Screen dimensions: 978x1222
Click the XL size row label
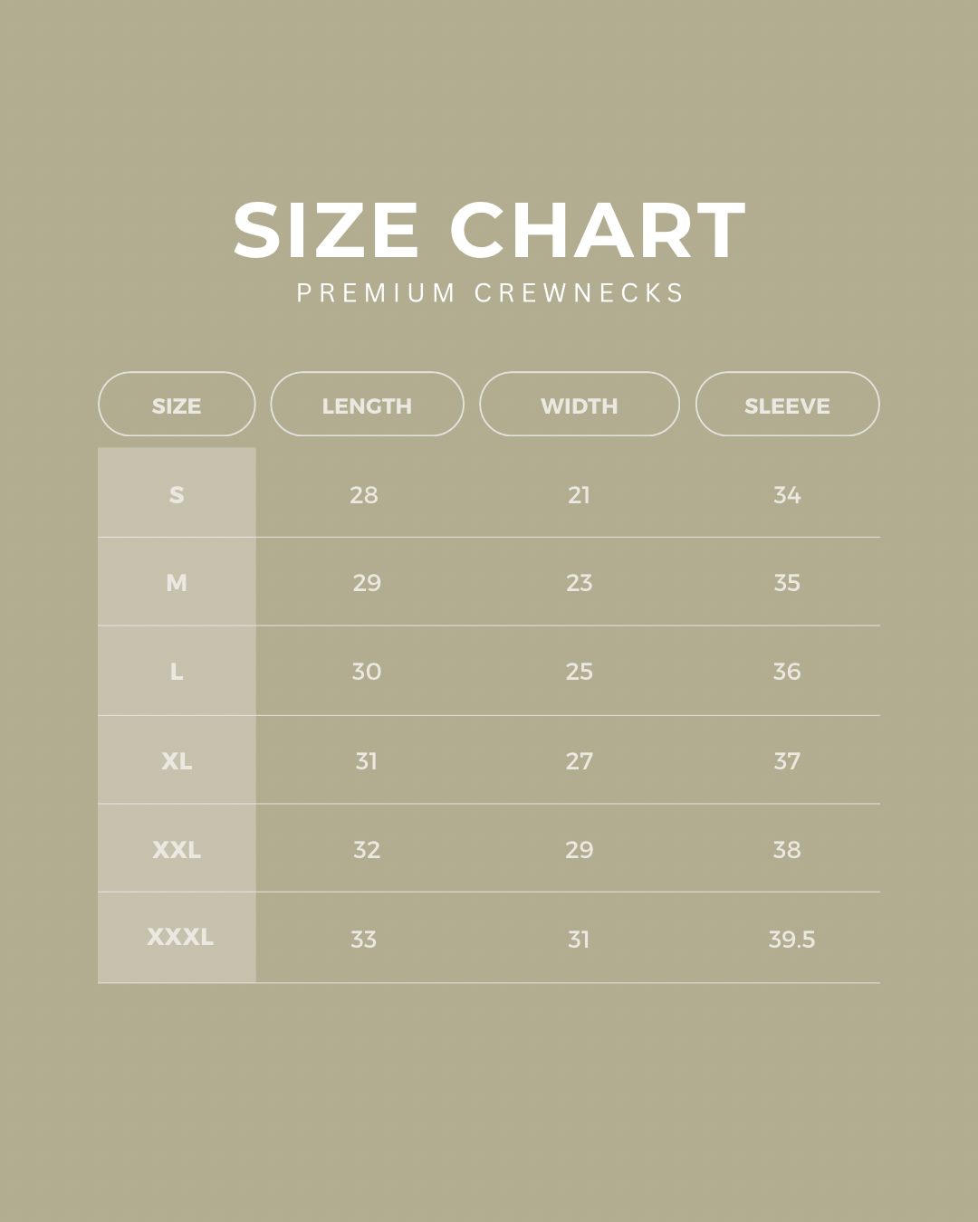tap(177, 760)
